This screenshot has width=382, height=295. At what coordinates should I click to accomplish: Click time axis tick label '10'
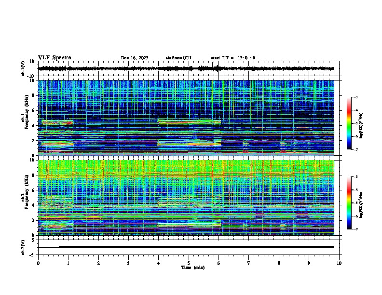coord(339,263)
